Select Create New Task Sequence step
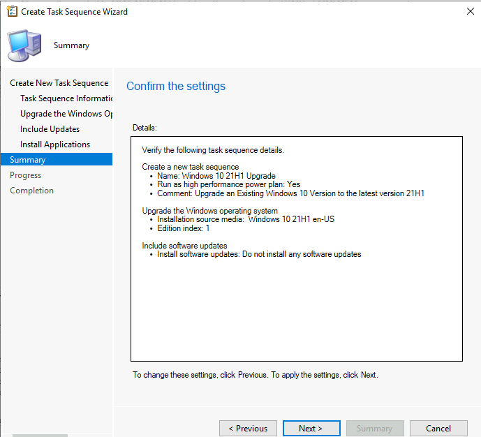The image size is (481, 437). coord(59,83)
